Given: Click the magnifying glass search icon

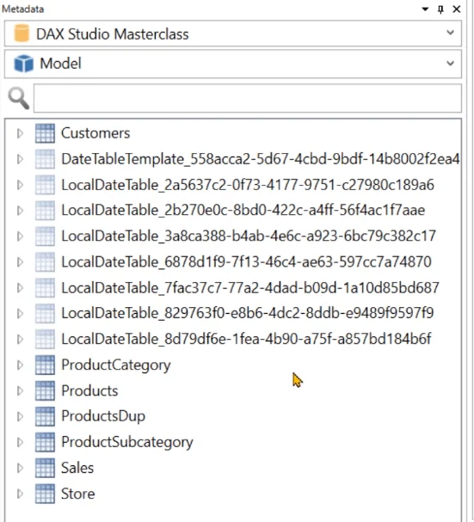Looking at the screenshot, I should click(x=19, y=98).
